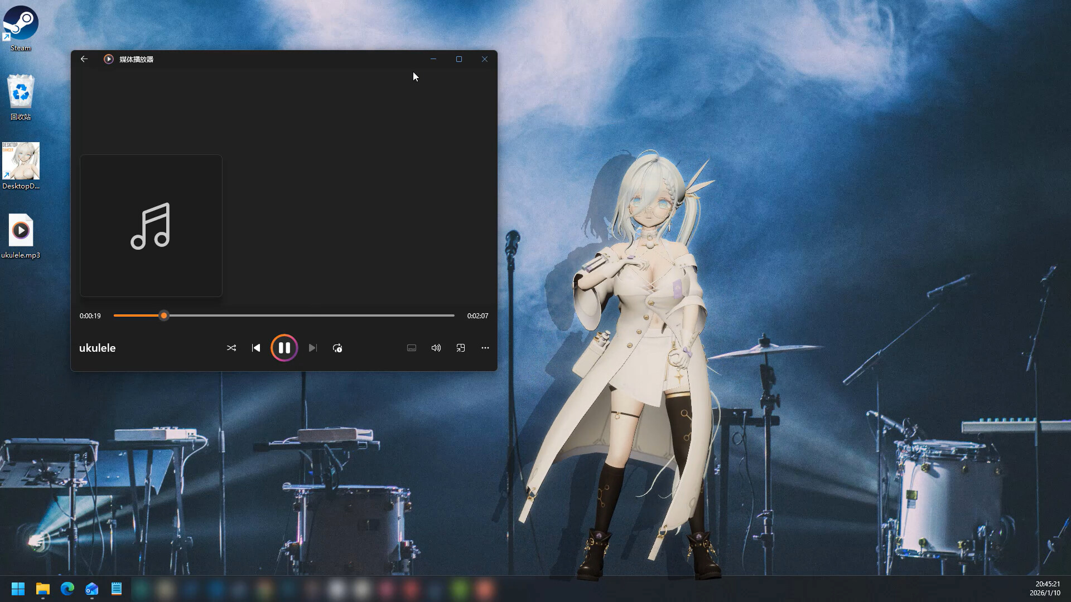Open more options in the media player
This screenshot has height=602, width=1071.
[x=485, y=347]
